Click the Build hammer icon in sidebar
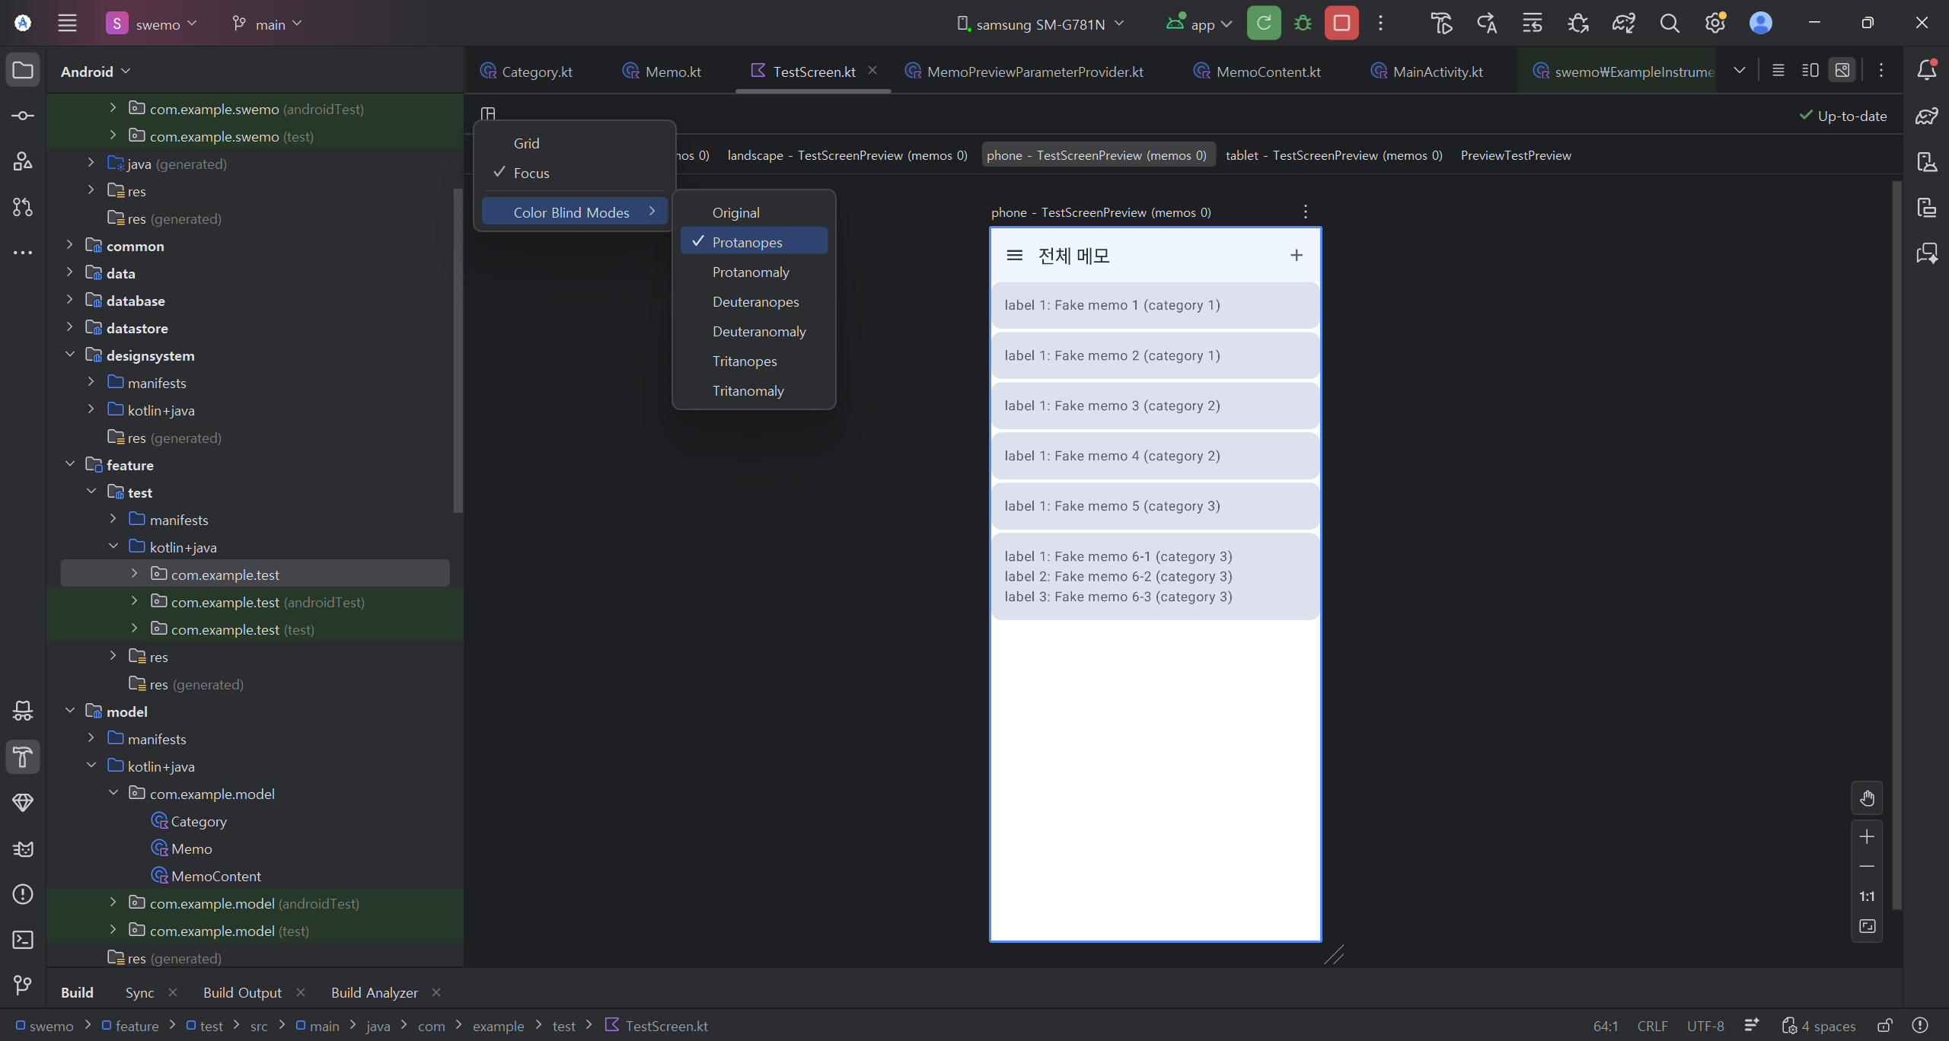Image resolution: width=1949 pixels, height=1041 pixels. [x=23, y=757]
